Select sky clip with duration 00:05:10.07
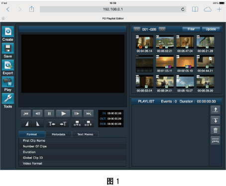This screenshot has width=226, height=186. click(185, 82)
